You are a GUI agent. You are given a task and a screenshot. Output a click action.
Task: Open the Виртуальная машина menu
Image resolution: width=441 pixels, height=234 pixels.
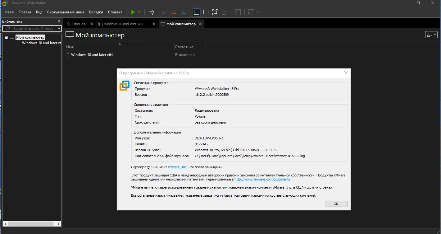[x=66, y=12]
